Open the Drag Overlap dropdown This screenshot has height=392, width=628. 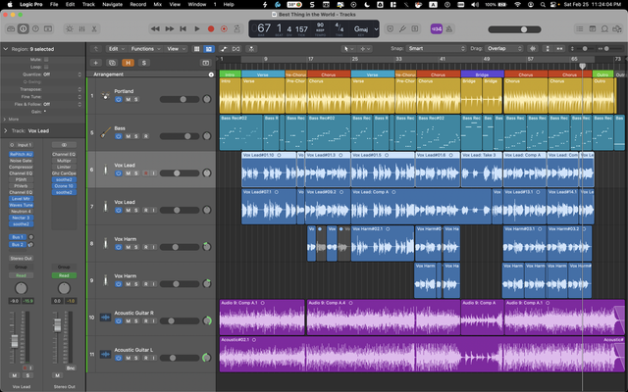tap(503, 48)
